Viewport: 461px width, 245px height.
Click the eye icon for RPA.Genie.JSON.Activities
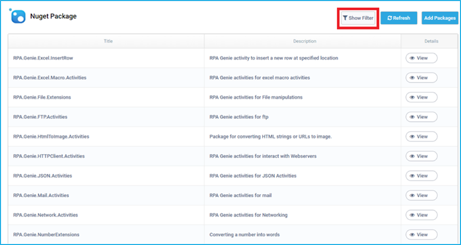[412, 176]
